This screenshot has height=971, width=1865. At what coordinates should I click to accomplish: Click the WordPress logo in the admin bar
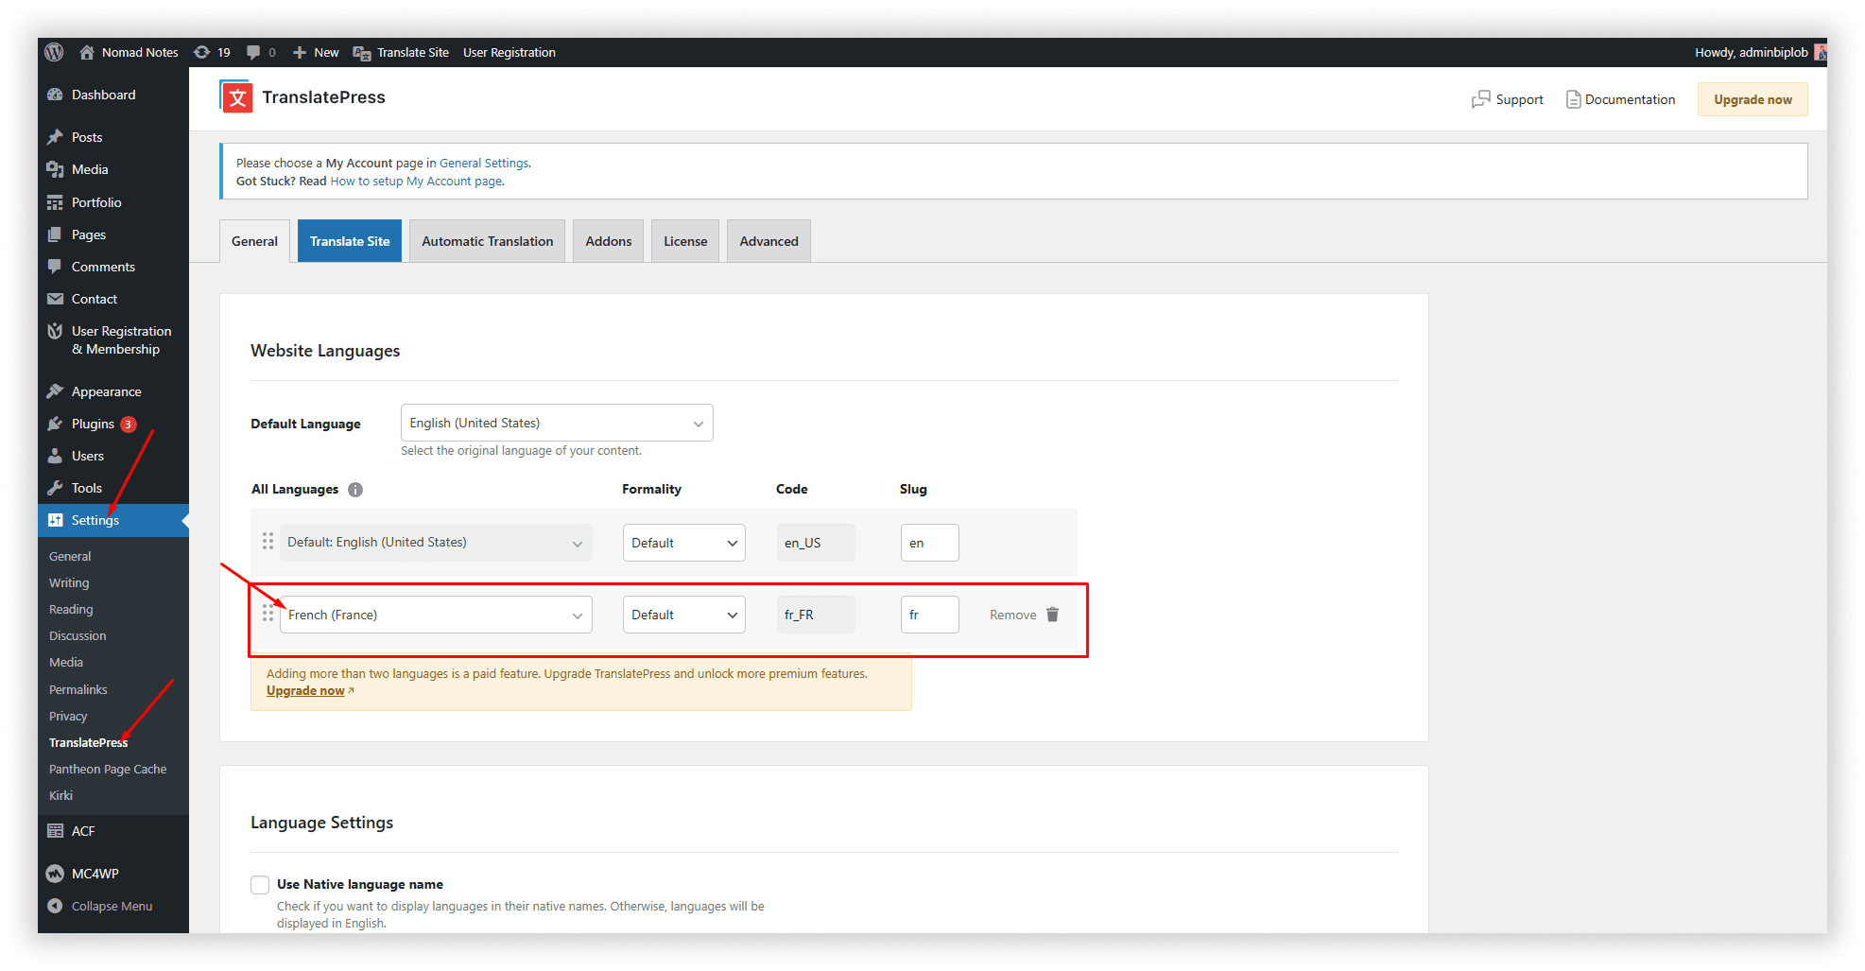coord(54,52)
